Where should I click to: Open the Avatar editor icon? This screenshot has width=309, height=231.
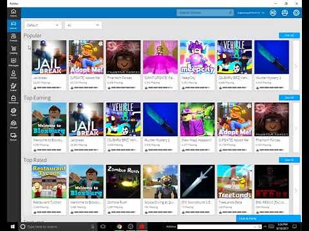pyautogui.click(x=14, y=87)
